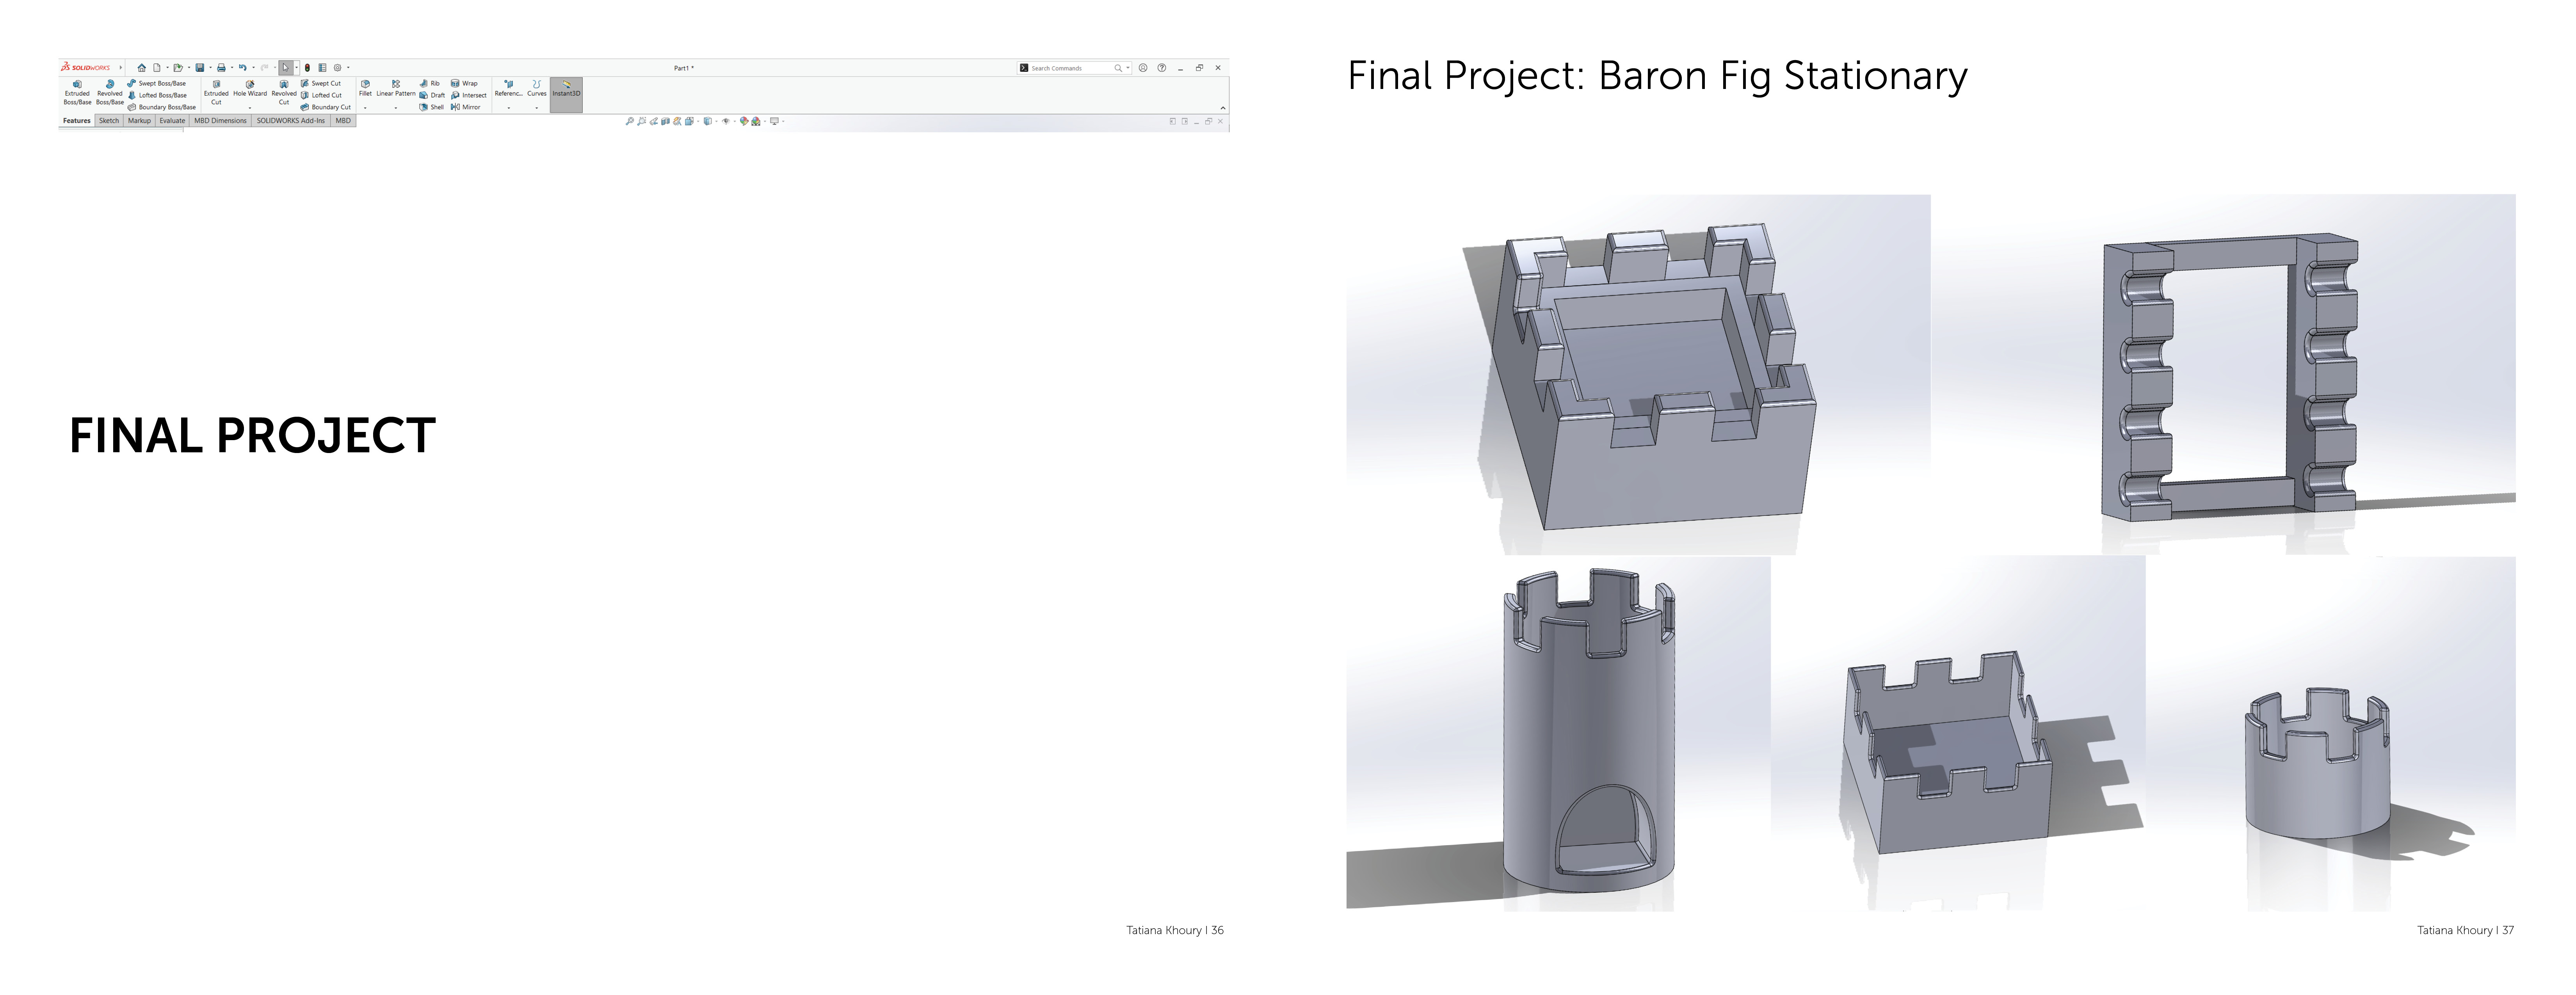Screen dimensions: 2576x995
Task: Click the Zoom to Fit icon
Action: point(630,121)
